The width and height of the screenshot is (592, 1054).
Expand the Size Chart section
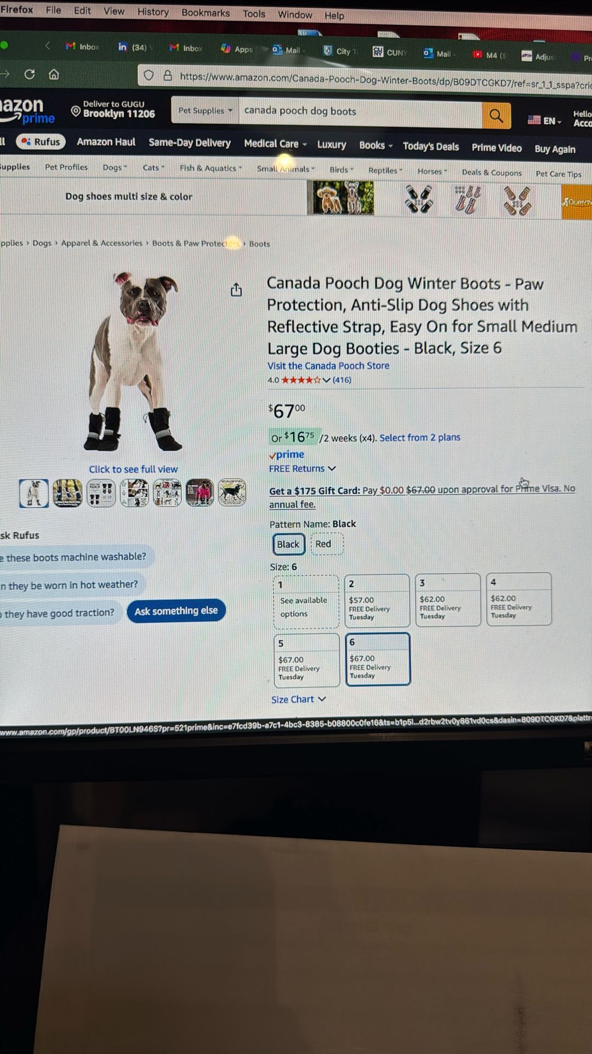[299, 699]
